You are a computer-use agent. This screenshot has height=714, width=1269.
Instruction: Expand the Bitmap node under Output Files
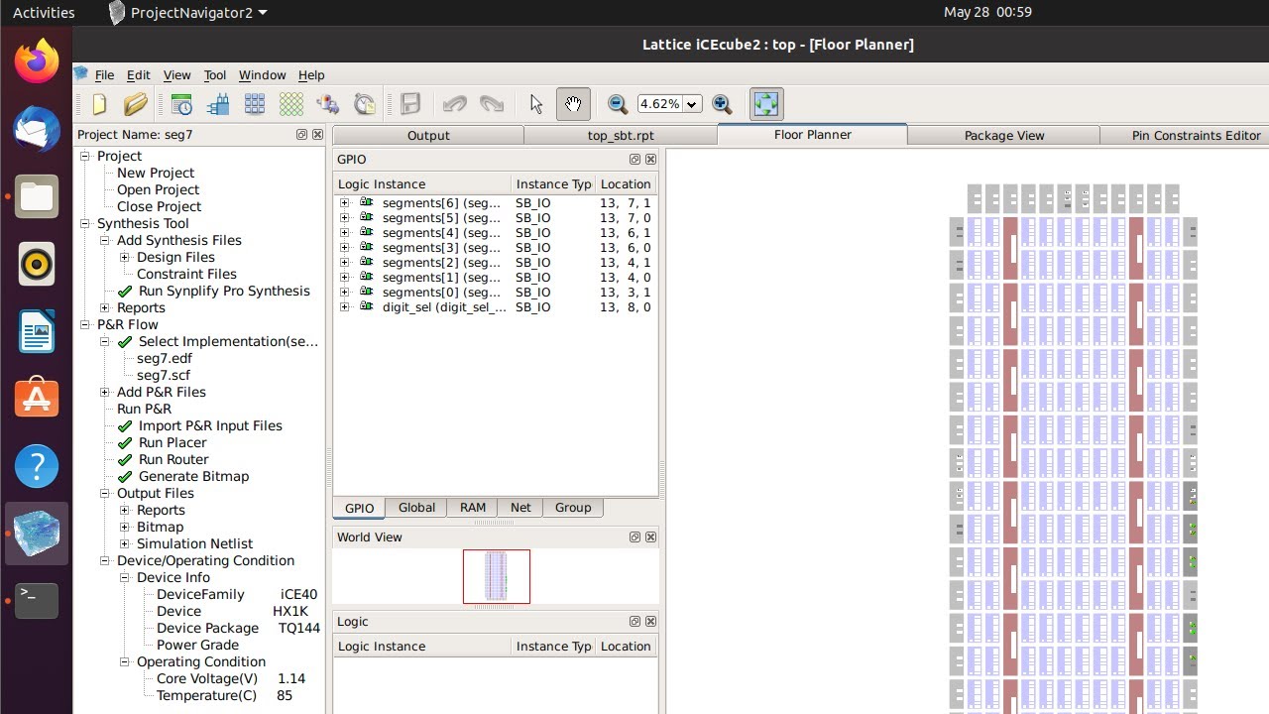(x=125, y=527)
